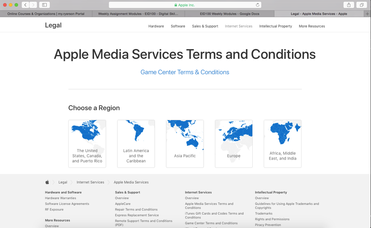371x228 pixels.
Task: Click the Safari address bar
Action: (x=185, y=5)
